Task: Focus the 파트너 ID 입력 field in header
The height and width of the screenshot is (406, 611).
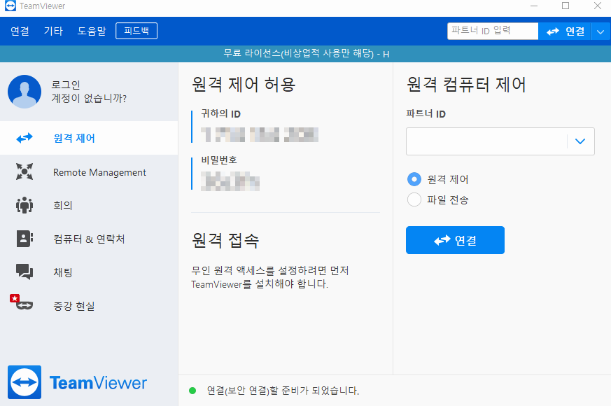Action: [493, 31]
